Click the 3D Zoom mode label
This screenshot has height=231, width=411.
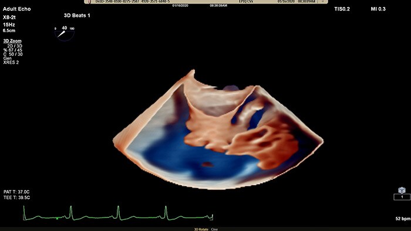(12, 41)
